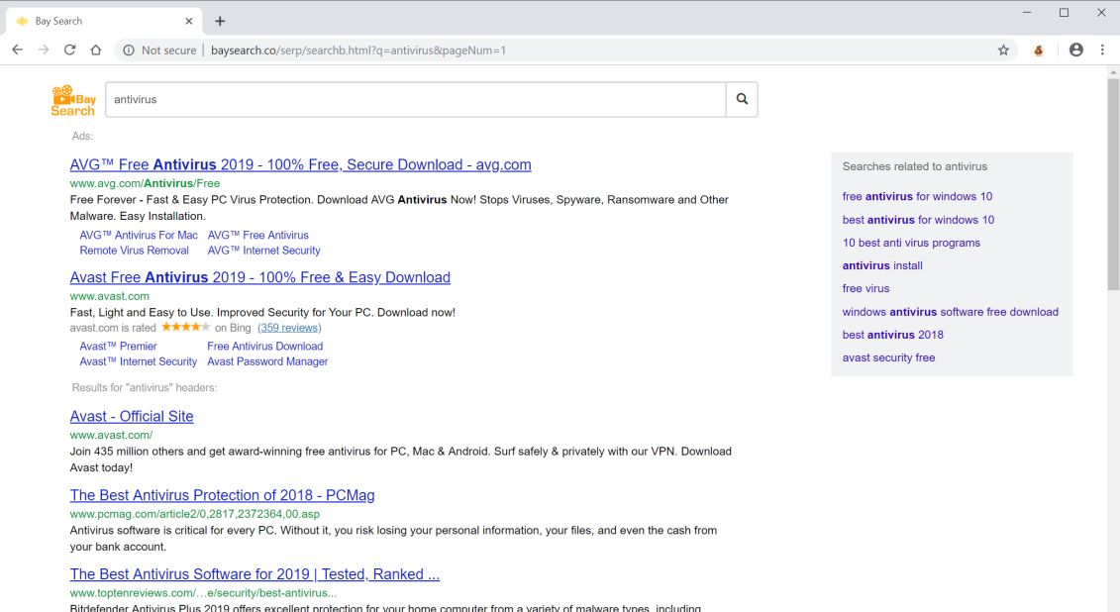Search related term antivirus install
Image resolution: width=1120 pixels, height=612 pixels.
click(882, 265)
